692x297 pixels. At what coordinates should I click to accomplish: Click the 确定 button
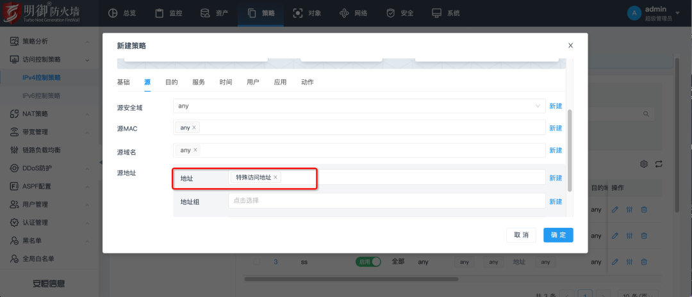click(x=558, y=235)
